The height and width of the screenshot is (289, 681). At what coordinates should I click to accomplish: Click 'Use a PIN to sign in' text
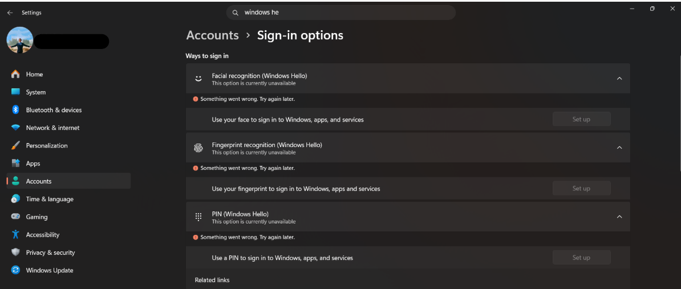click(x=282, y=258)
